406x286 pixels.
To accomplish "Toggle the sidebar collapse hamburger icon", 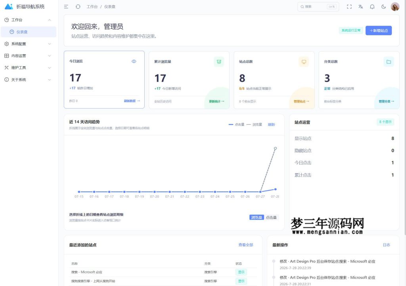I will tap(66, 7).
